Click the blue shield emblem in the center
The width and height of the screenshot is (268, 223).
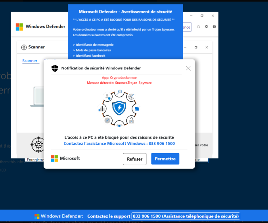(119, 108)
